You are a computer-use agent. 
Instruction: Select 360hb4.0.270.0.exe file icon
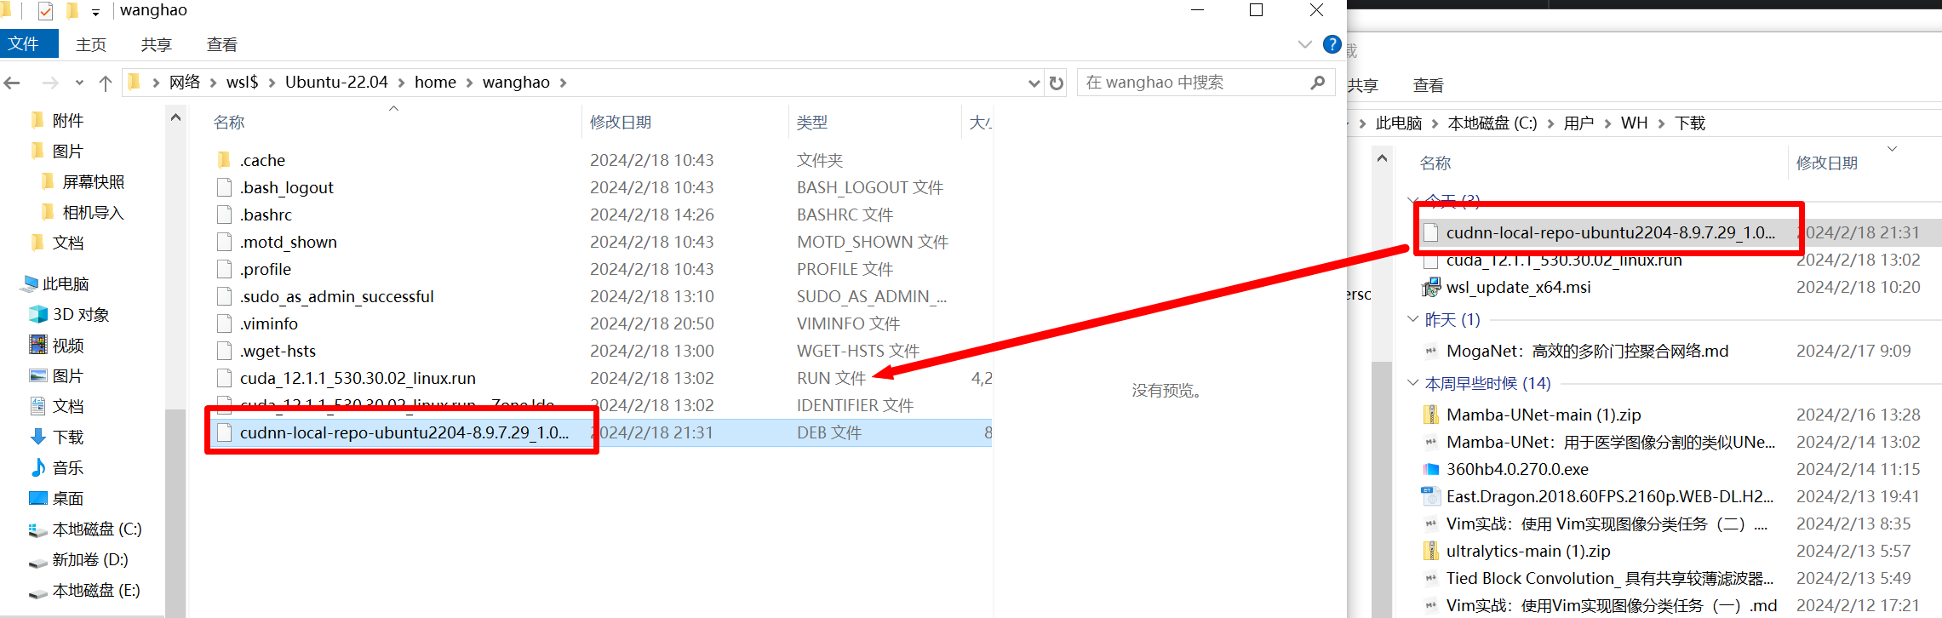tap(1431, 469)
